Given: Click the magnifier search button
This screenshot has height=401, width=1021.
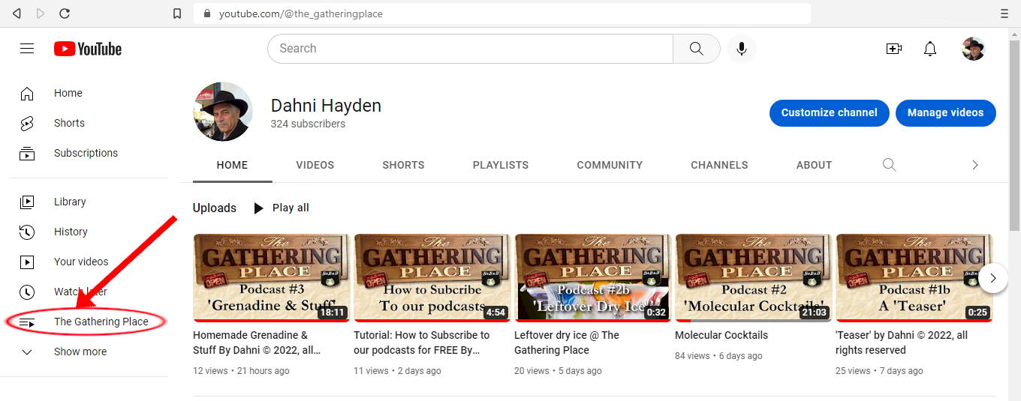Looking at the screenshot, I should coord(697,49).
